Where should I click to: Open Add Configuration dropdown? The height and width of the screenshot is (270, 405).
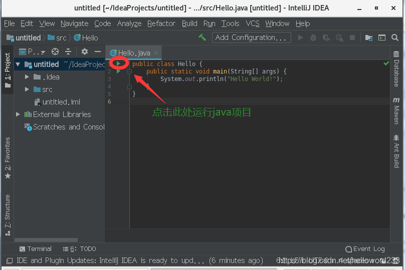251,37
